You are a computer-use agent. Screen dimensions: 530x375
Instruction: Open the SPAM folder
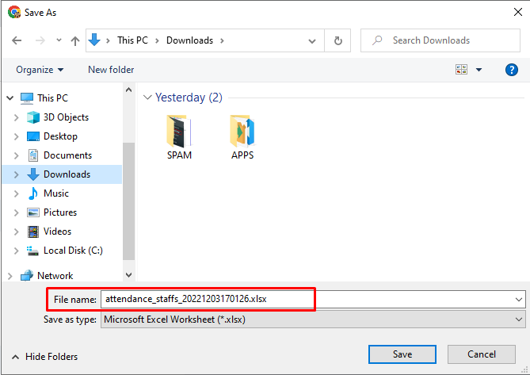pyautogui.click(x=179, y=137)
